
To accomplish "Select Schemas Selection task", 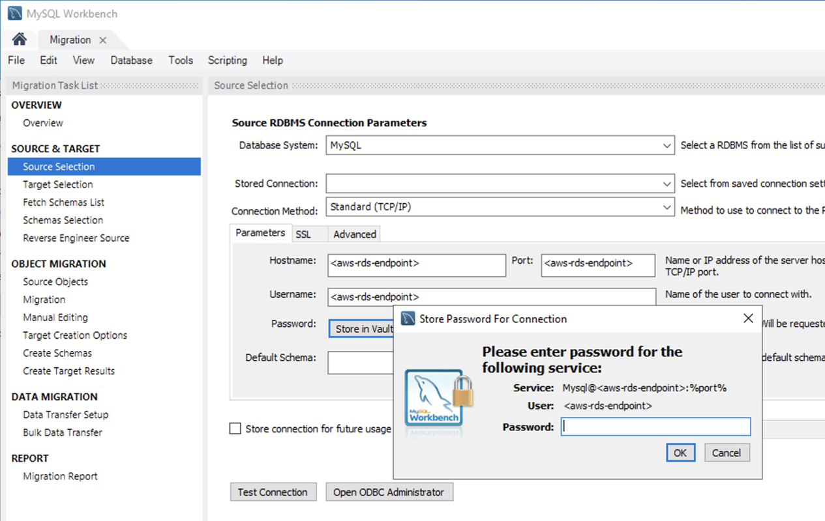I will pos(63,220).
